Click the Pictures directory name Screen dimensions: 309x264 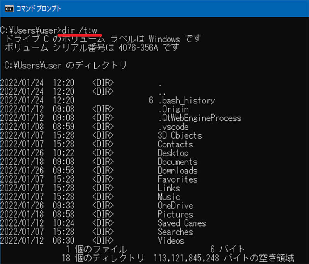click(175, 215)
